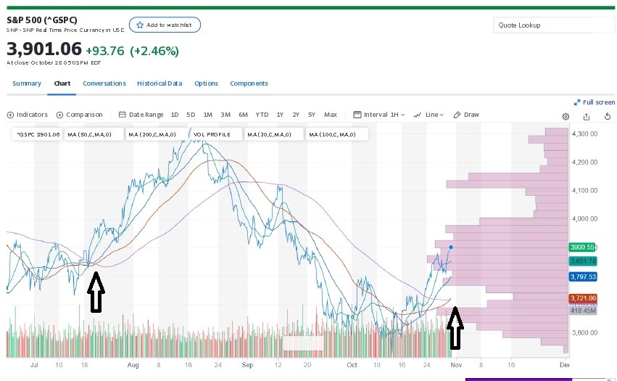This screenshot has width=617, height=381.
Task: Open the MA (50,C,MA,0) indicator label
Action: [x=92, y=134]
